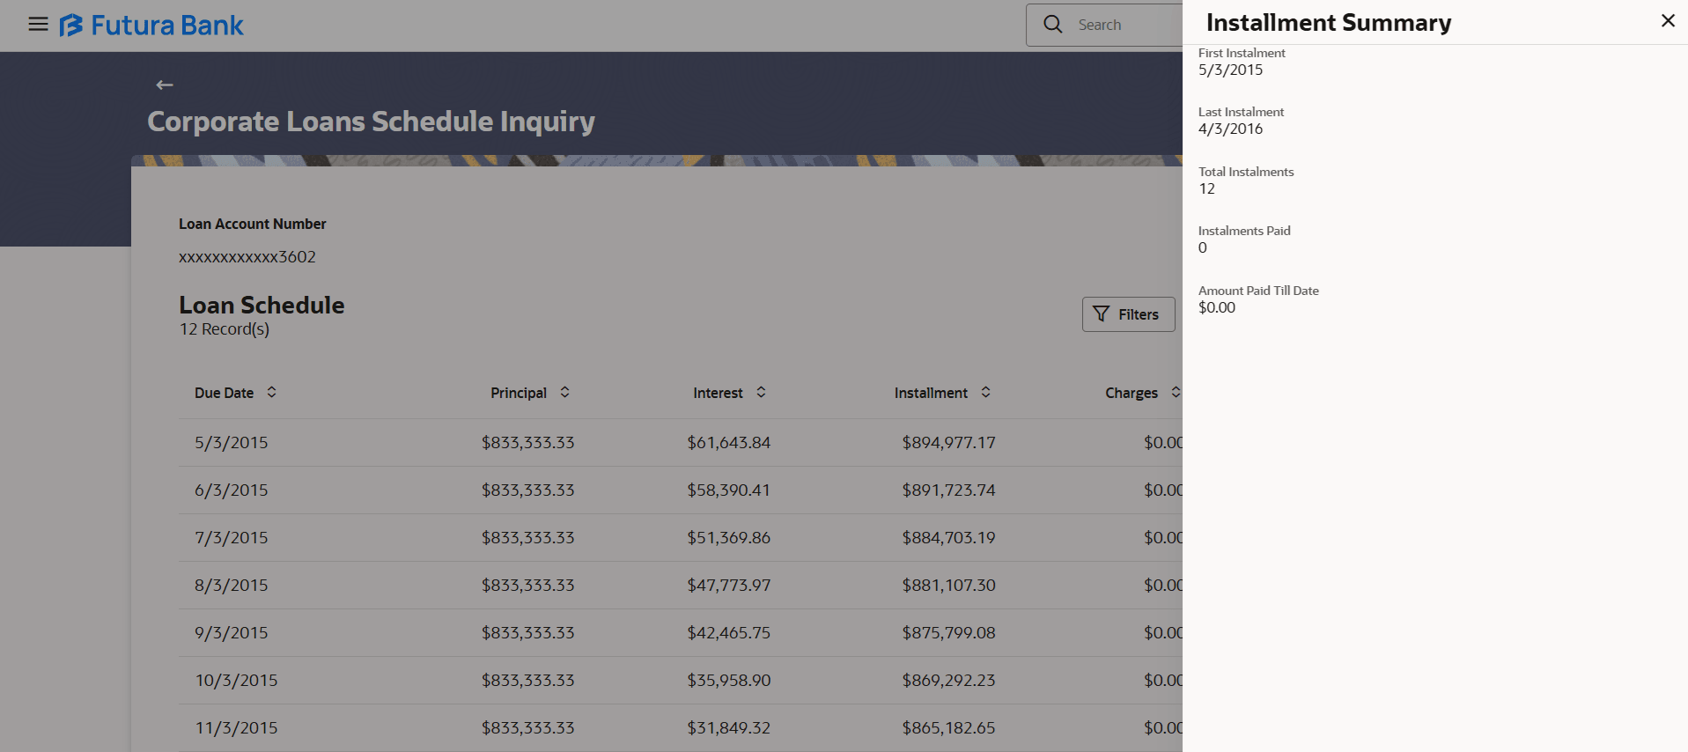Click the Due Date column header
This screenshot has width=1688, height=752.
point(224,394)
